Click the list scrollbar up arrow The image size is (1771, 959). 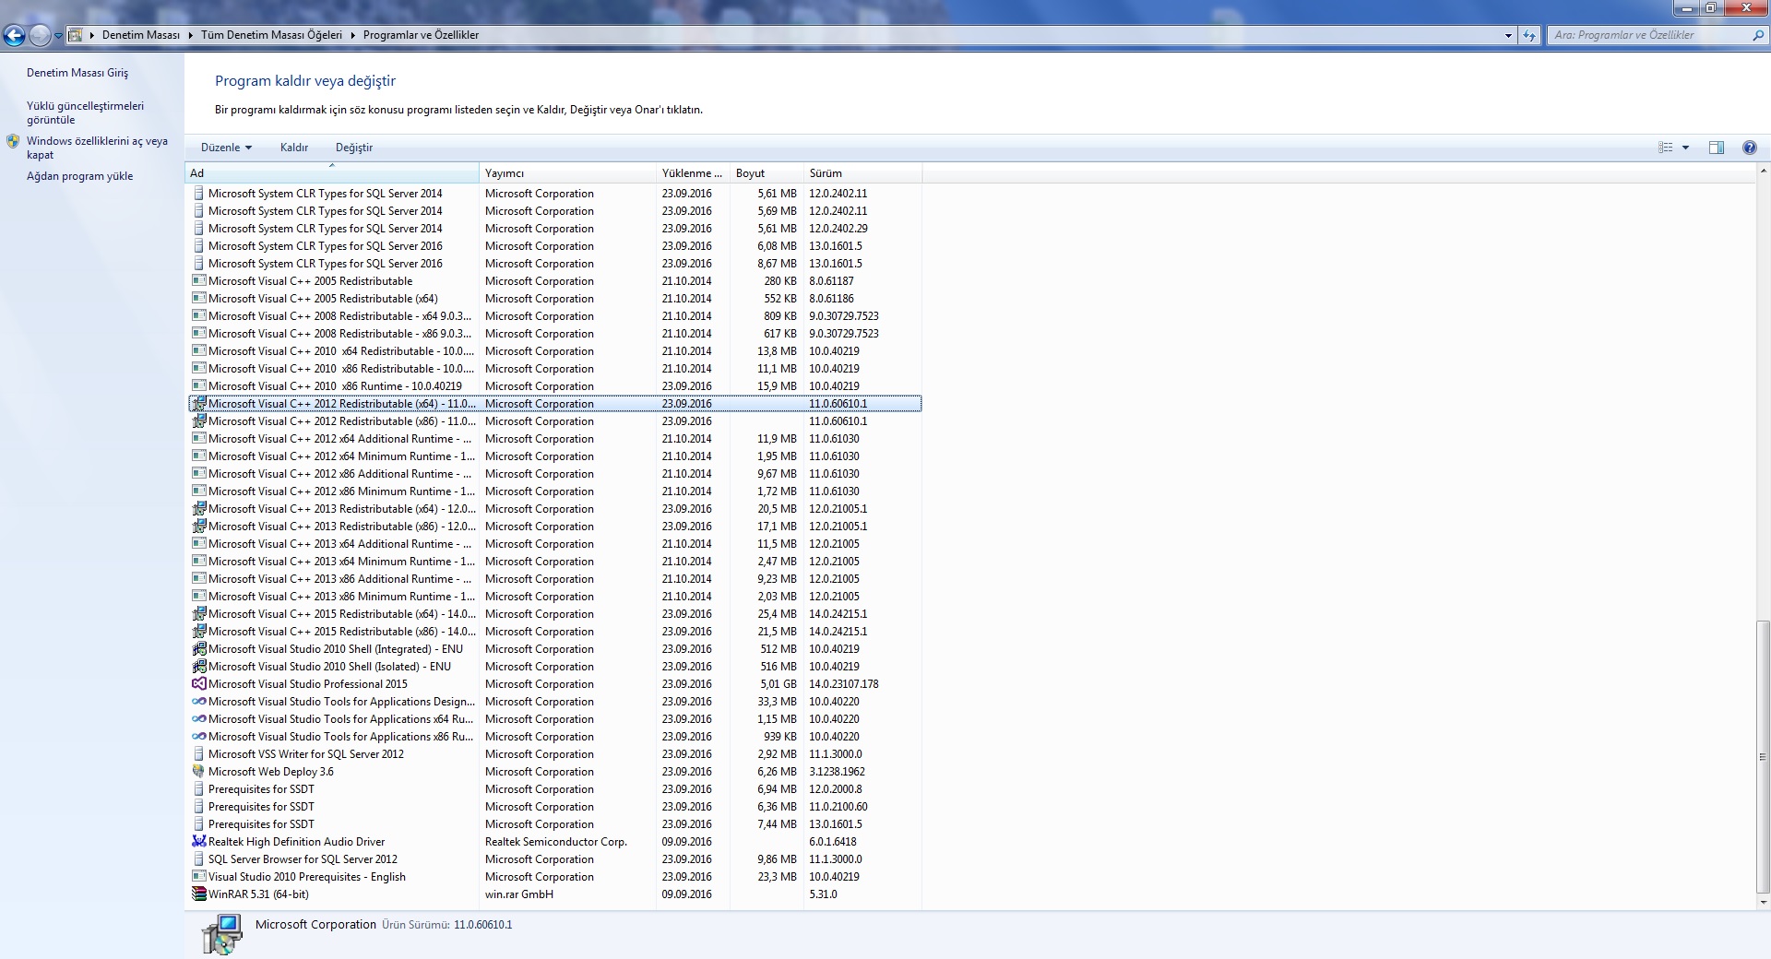tap(1763, 172)
